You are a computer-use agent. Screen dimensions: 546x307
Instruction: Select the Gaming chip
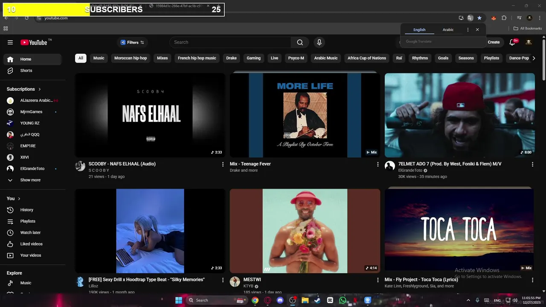(x=253, y=58)
